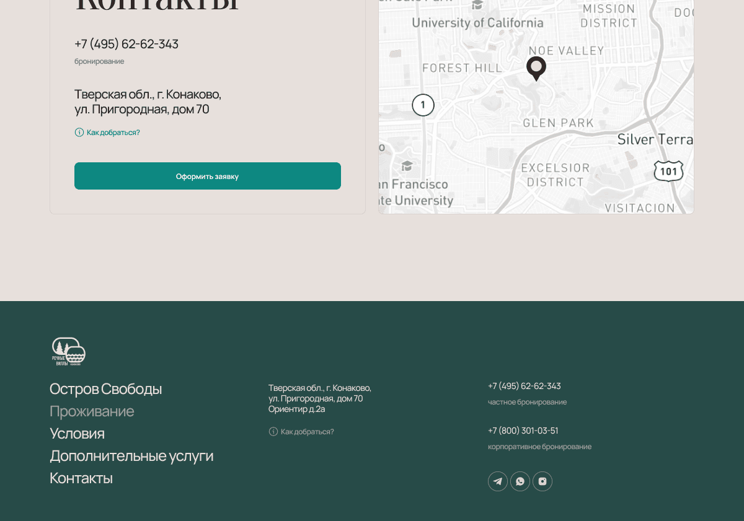Image resolution: width=744 pixels, height=521 pixels.
Task: Go to Остров Свободы in footer menu
Action: pos(105,389)
